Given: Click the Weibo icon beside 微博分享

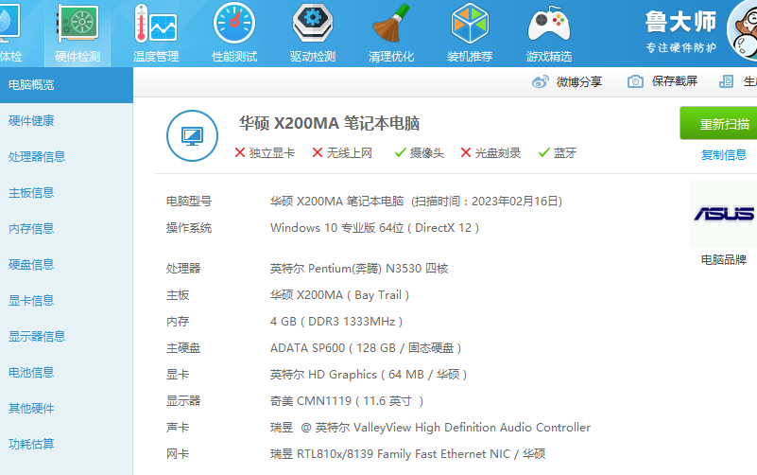Looking at the screenshot, I should click(541, 81).
